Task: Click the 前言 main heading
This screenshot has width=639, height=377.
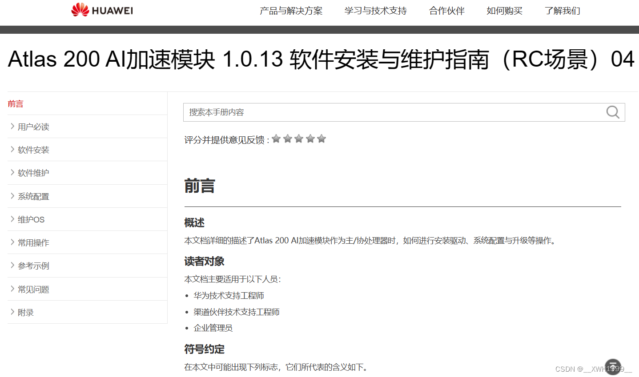Action: [x=200, y=186]
